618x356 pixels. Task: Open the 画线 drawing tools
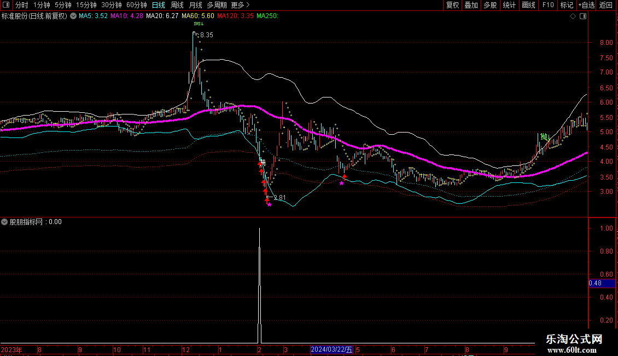click(528, 5)
